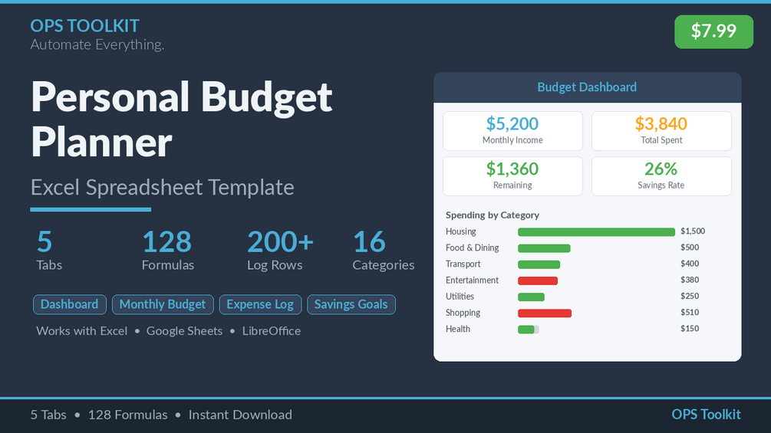This screenshot has height=433, width=771.
Task: Select the Monthly Budget tag
Action: click(163, 304)
